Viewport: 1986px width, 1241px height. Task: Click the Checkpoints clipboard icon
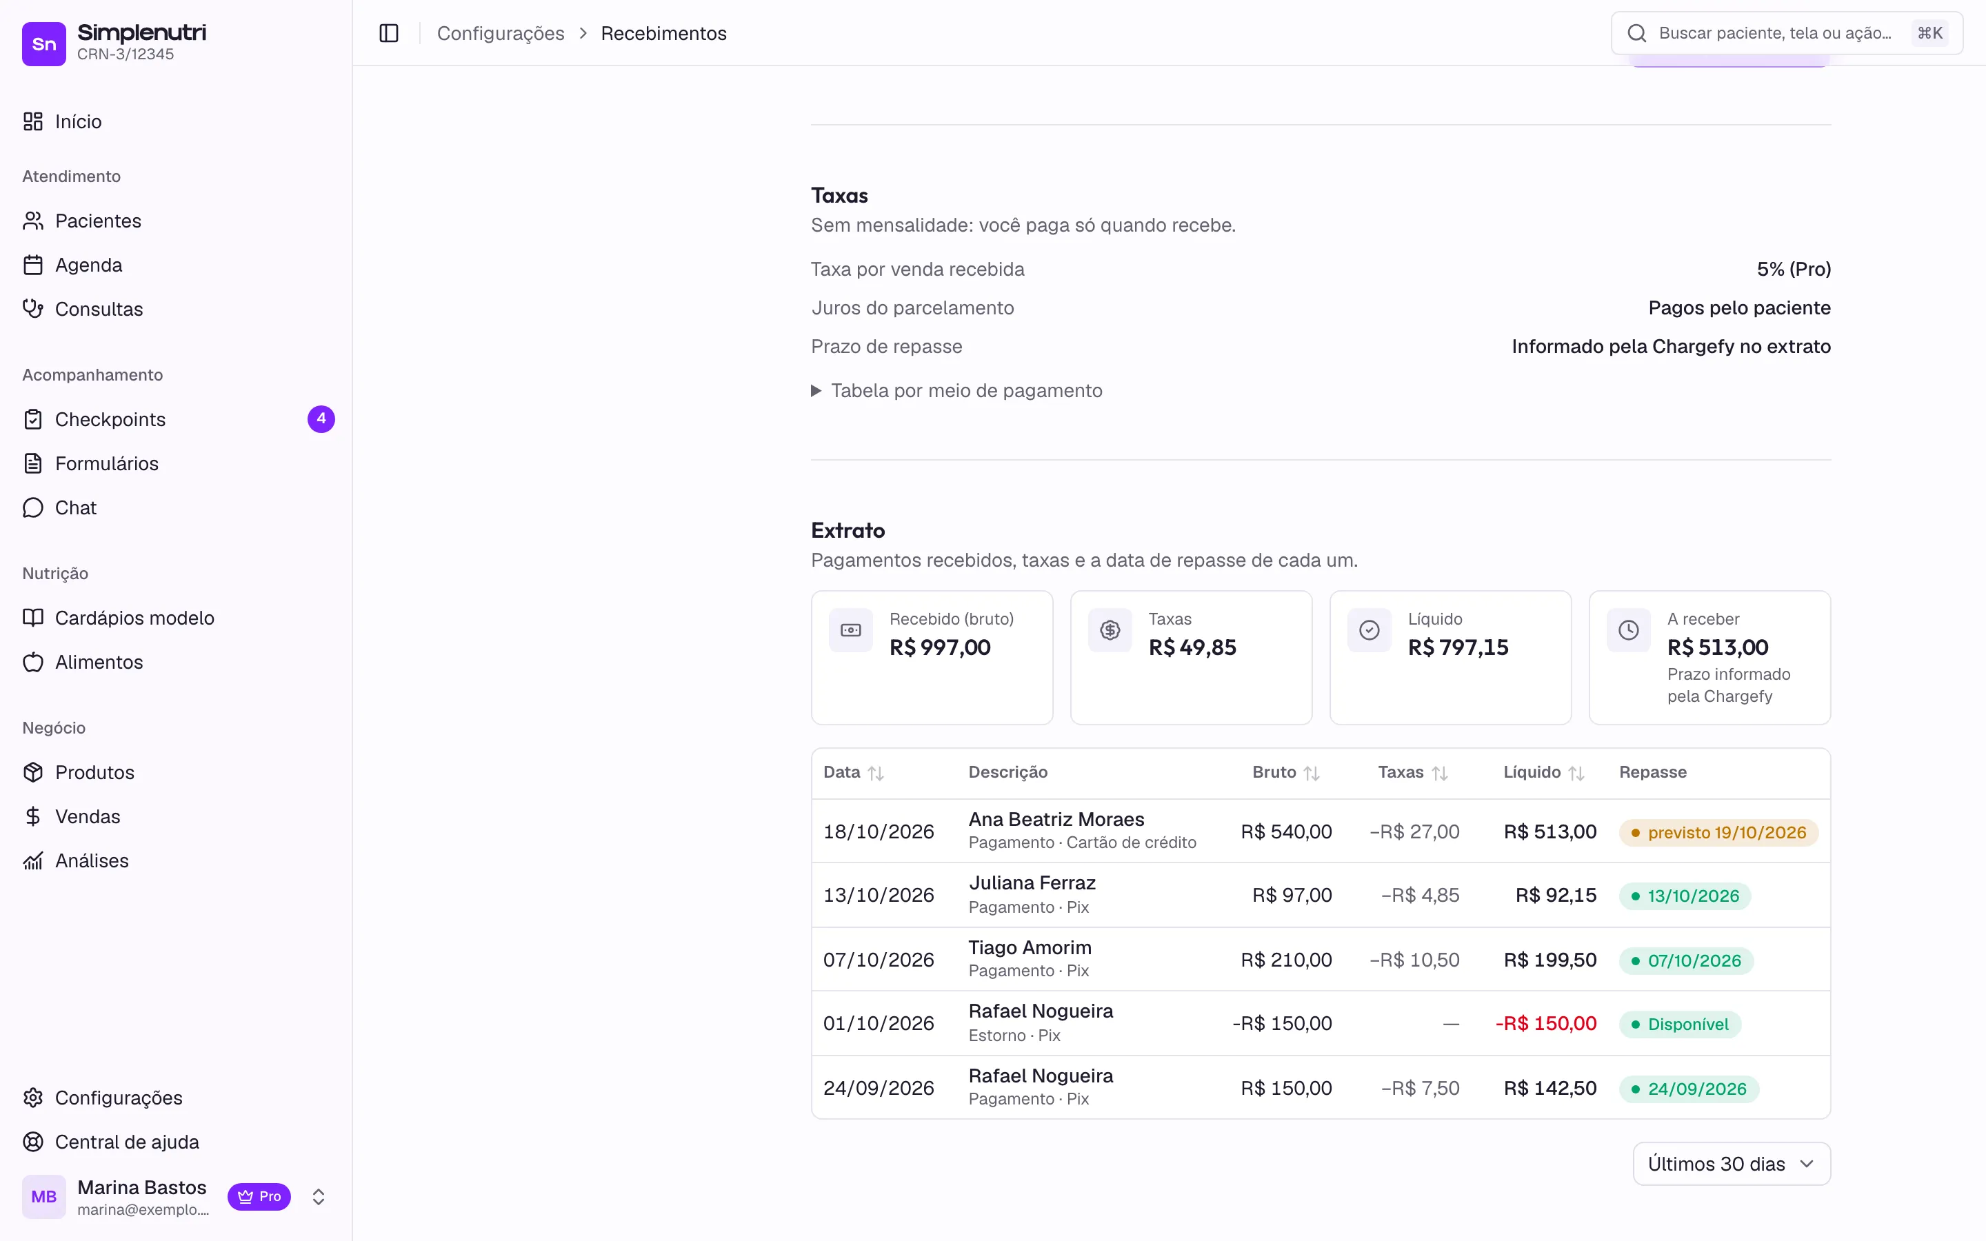click(x=33, y=419)
